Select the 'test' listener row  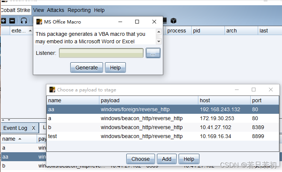coord(163,136)
